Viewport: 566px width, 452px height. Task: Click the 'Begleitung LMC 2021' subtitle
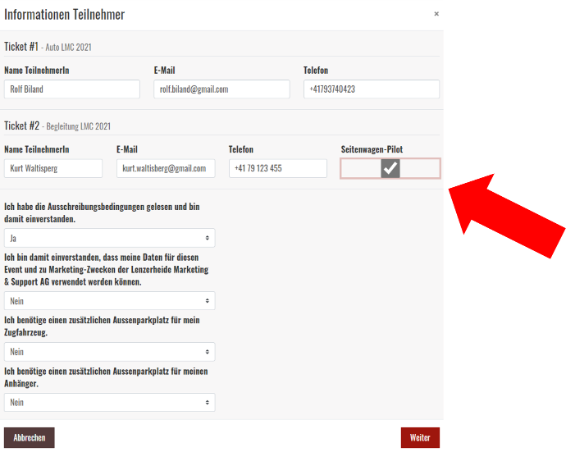click(x=78, y=126)
